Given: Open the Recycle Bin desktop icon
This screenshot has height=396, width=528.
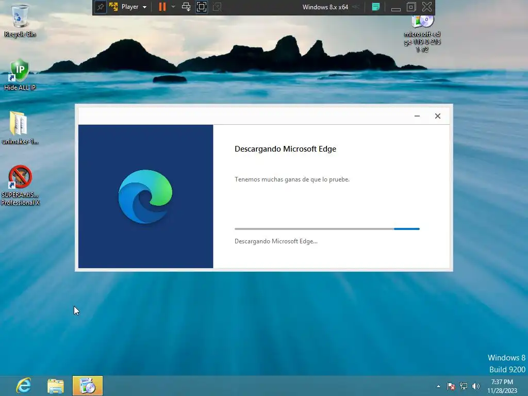Looking at the screenshot, I should 20,20.
